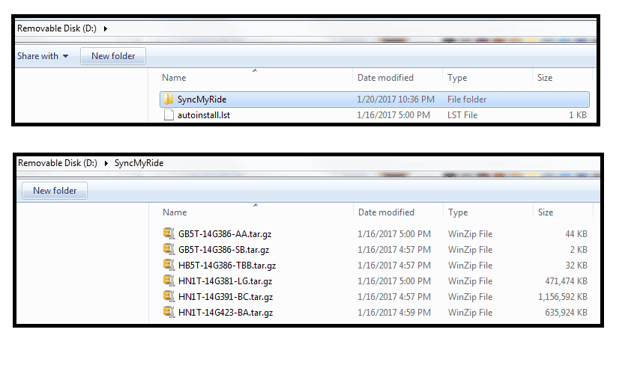Image resolution: width=637 pixels, height=374 pixels.
Task: Sort by Name column in SyncMyRide window
Action: pos(175,212)
